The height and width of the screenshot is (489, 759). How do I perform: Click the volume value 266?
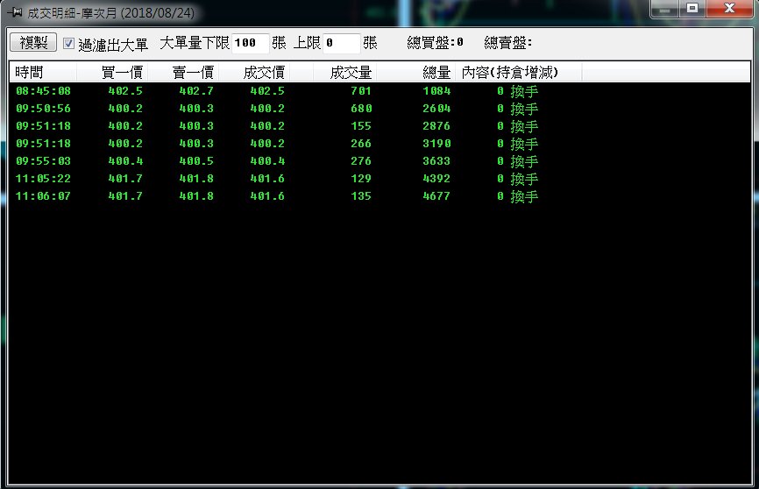pos(361,144)
